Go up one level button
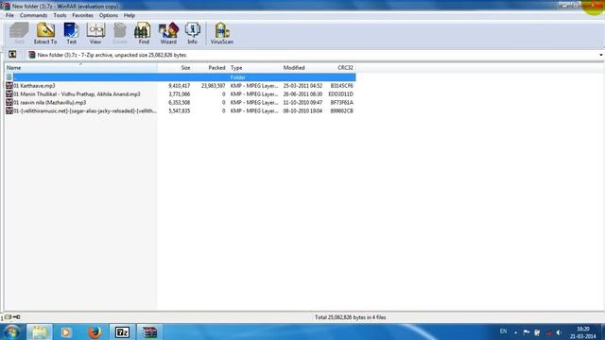605x340 pixels. (12, 55)
